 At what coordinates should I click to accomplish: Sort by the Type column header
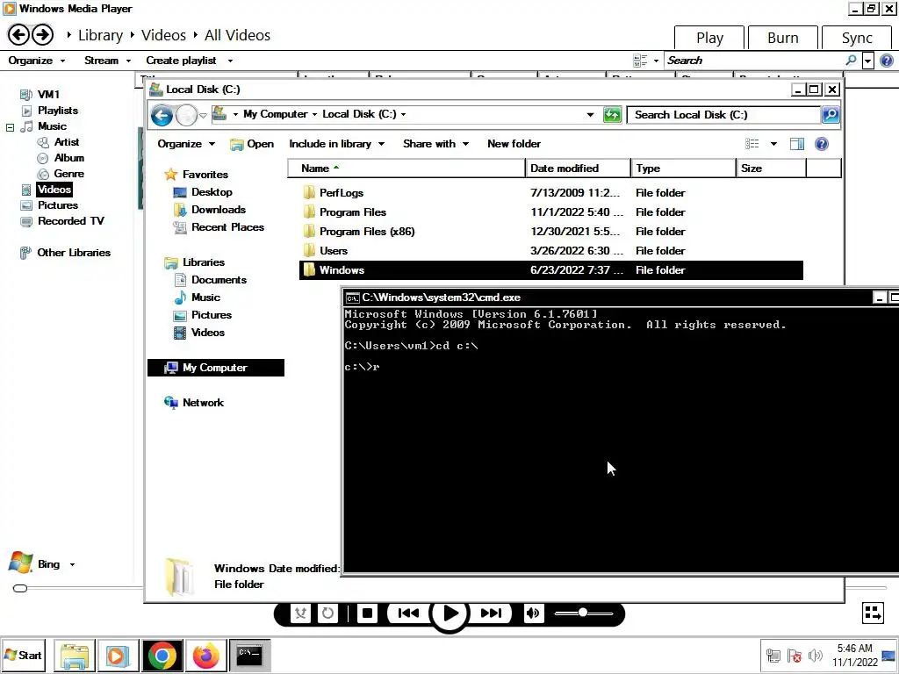pos(683,168)
